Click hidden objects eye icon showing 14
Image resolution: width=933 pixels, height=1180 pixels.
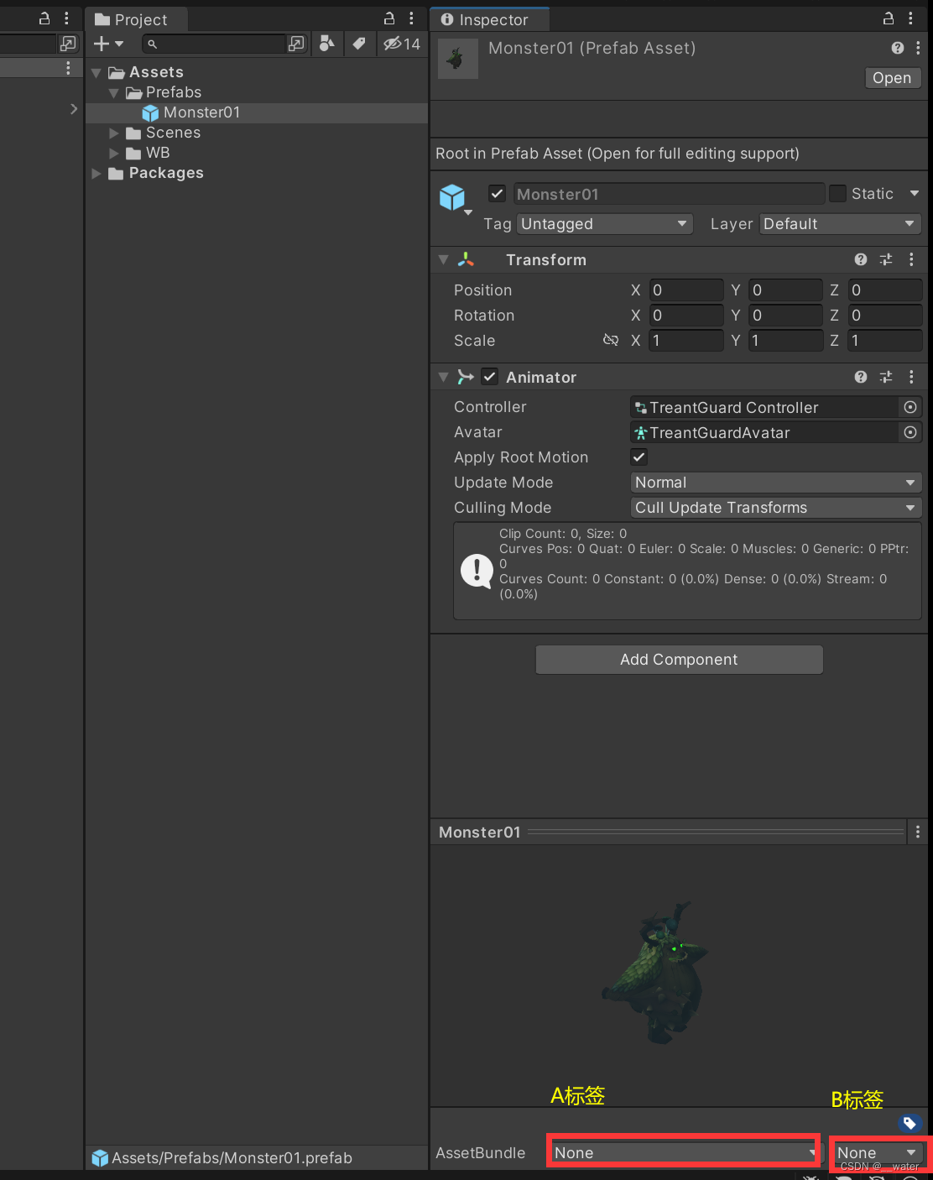point(401,44)
